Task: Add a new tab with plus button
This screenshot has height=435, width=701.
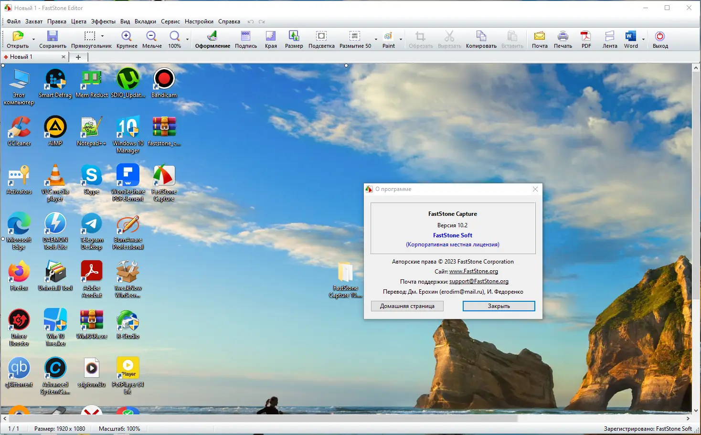Action: click(x=78, y=57)
